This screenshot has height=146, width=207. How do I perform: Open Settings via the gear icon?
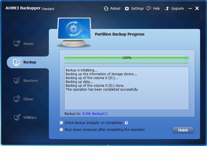[x=127, y=9]
